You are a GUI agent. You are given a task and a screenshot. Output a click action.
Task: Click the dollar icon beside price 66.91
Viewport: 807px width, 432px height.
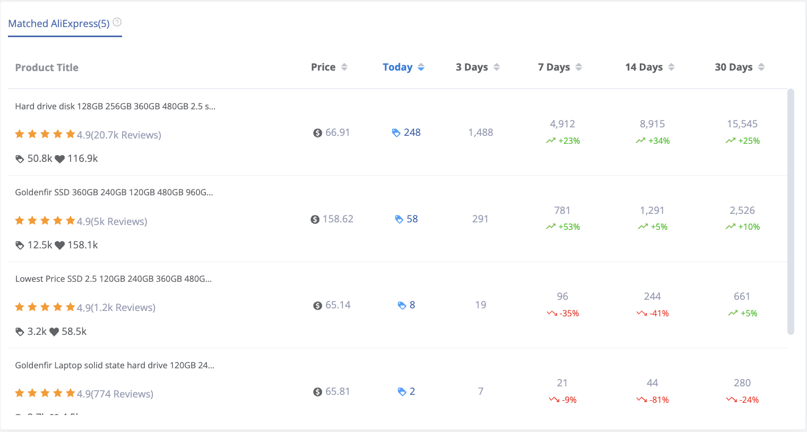(x=318, y=133)
